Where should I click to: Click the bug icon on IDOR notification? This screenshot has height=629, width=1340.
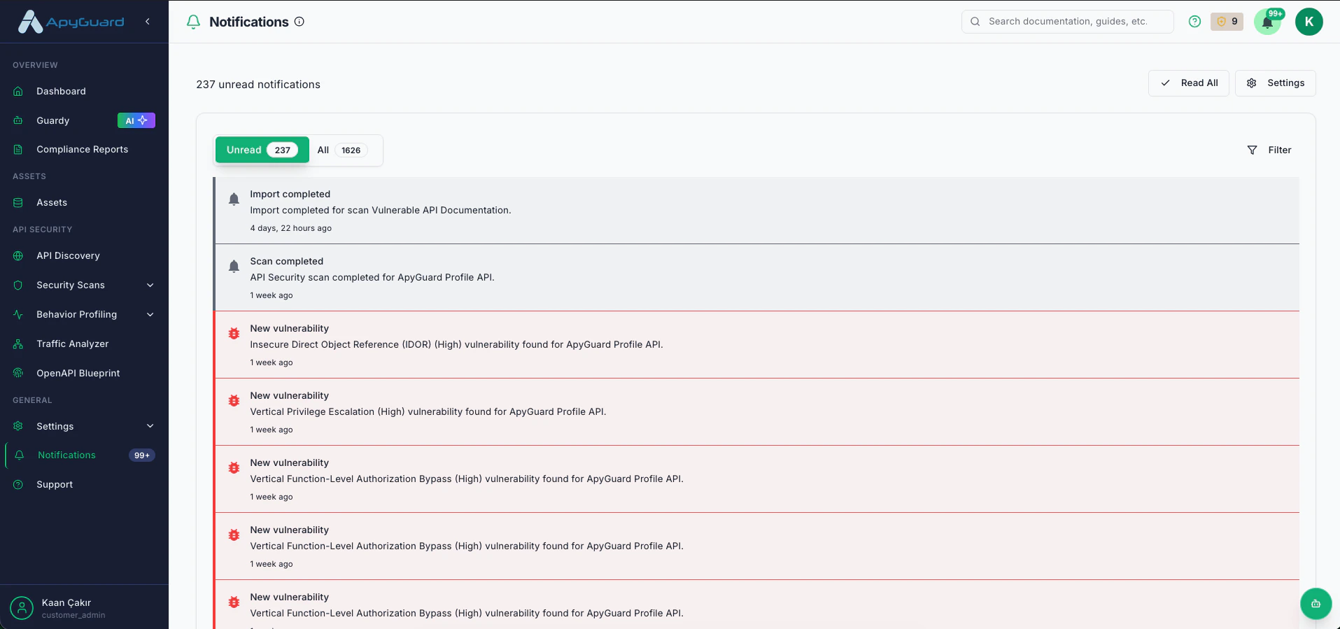(234, 334)
